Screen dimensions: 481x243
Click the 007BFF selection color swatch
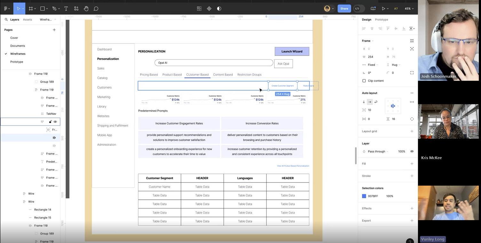[x=364, y=196]
